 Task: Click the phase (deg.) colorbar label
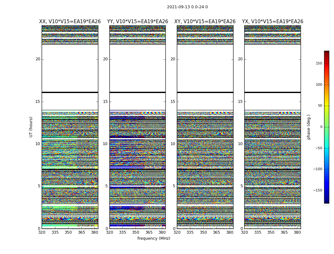[309, 127]
